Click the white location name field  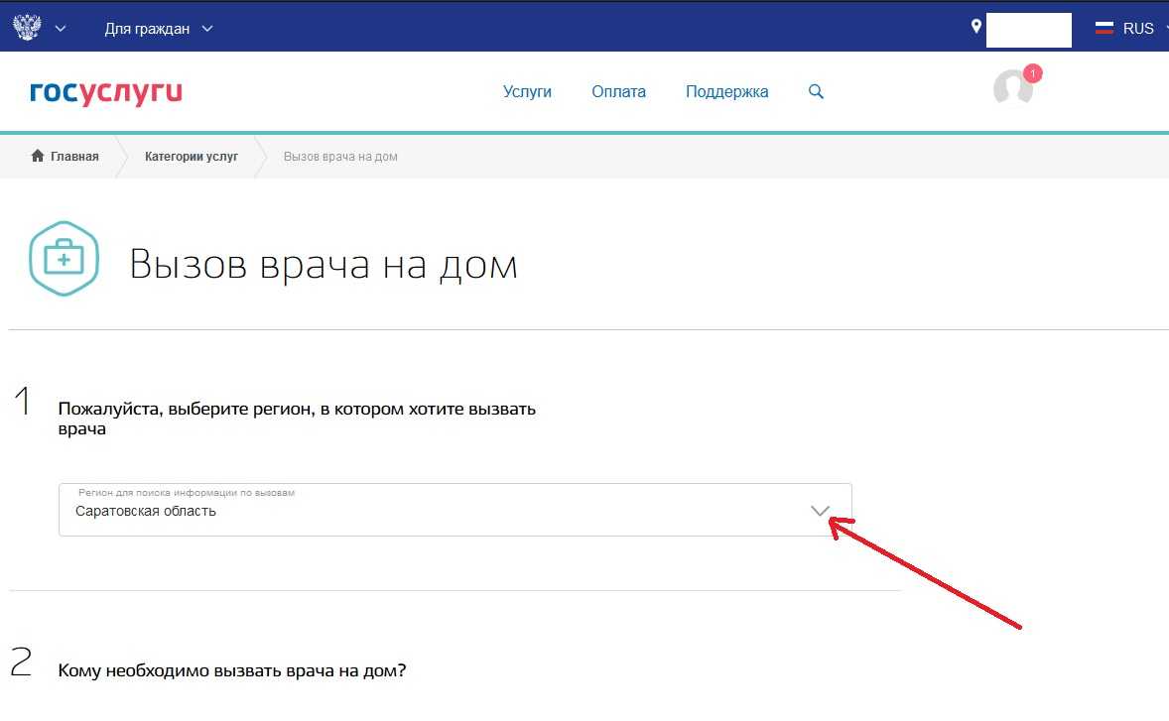(x=1028, y=29)
